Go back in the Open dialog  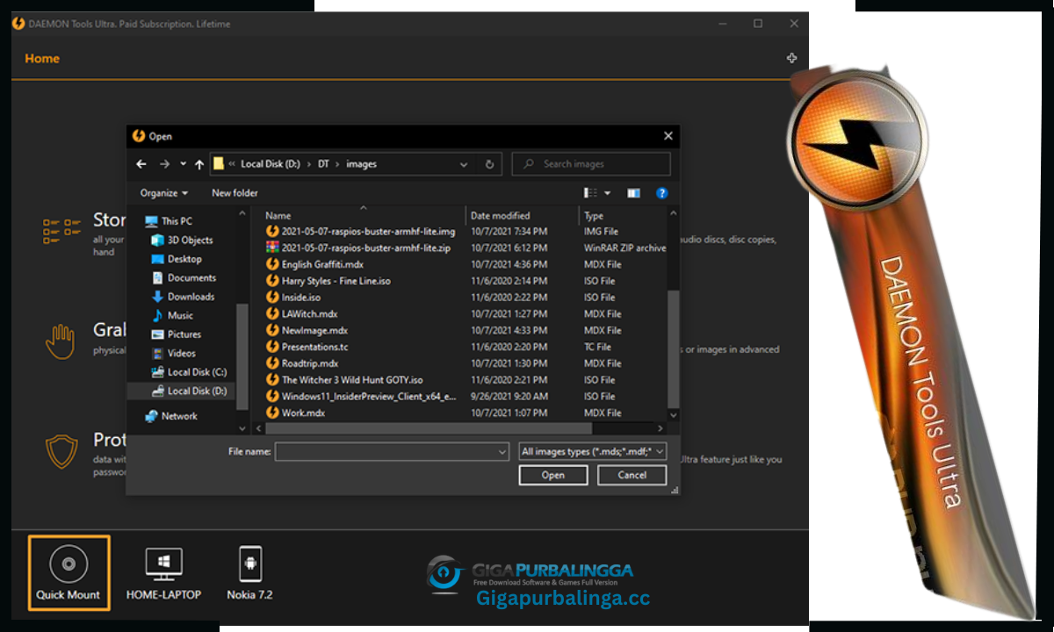pyautogui.click(x=141, y=164)
